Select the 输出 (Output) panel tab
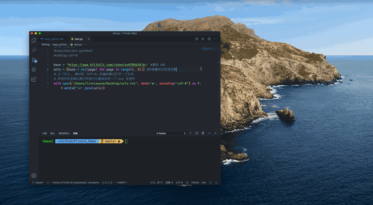 (x=52, y=133)
